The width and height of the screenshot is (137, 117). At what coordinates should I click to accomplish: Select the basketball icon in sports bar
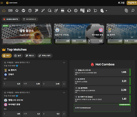click(30, 10)
